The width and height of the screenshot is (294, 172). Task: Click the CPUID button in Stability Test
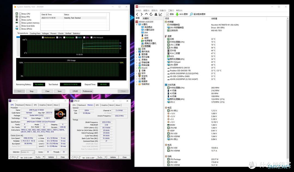(x=75, y=91)
